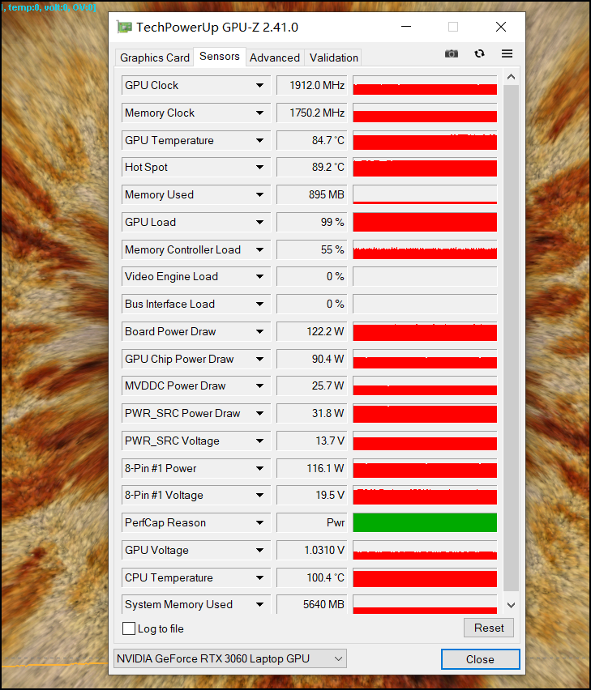Click the refresh sensors icon
The height and width of the screenshot is (690, 591).
point(479,53)
